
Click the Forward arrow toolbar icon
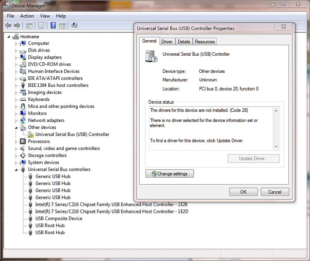click(17, 26)
